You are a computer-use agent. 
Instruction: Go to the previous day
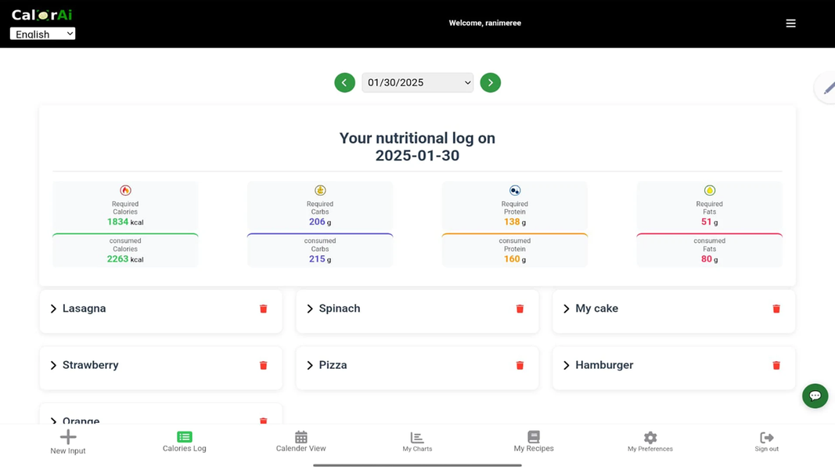[x=344, y=82]
